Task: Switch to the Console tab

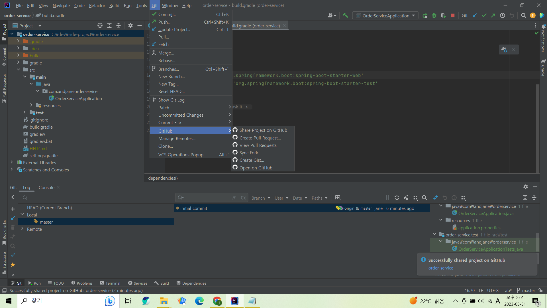Action: click(46, 187)
